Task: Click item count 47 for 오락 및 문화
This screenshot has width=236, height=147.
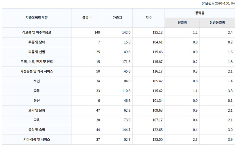Action: (x=98, y=111)
